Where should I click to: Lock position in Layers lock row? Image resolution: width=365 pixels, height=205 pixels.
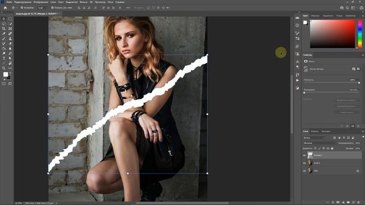click(x=323, y=148)
